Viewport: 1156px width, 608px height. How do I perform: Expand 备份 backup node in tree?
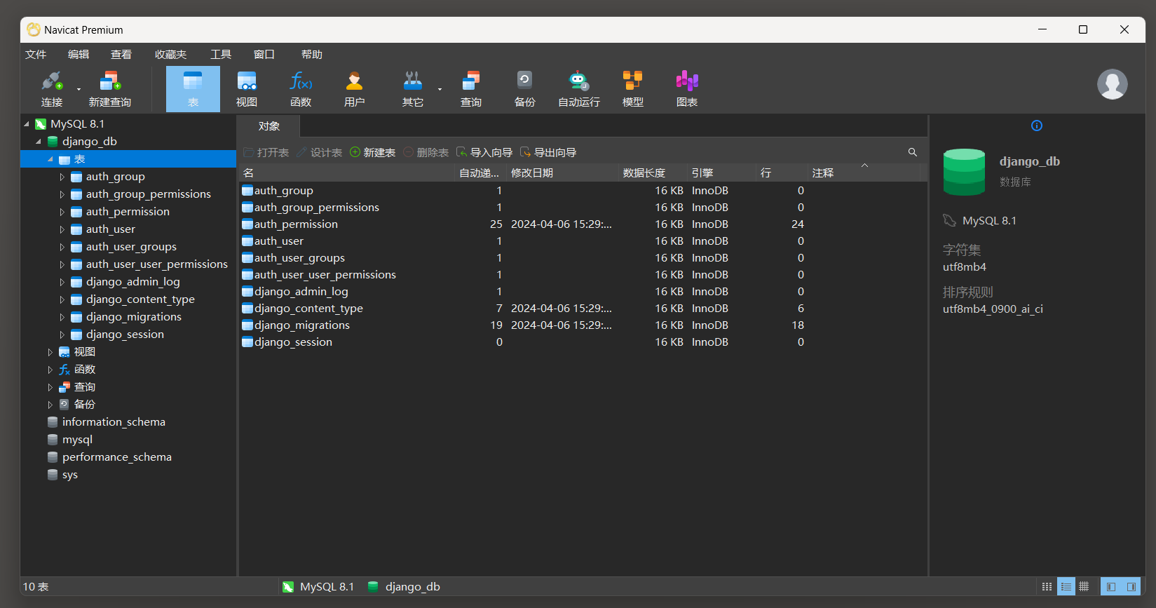pyautogui.click(x=50, y=405)
